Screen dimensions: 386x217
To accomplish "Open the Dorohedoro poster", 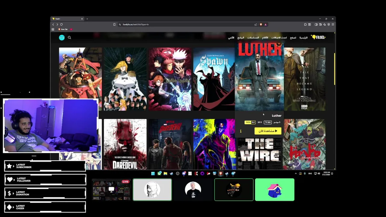I will point(304,144).
